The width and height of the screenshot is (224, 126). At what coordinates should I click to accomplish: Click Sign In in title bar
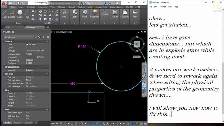(x=90, y=3)
